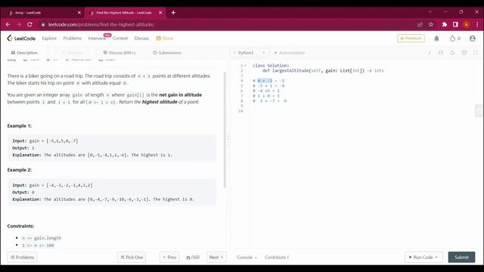484x272 pixels.
Task: Go to the Prev problem
Action: point(169,257)
